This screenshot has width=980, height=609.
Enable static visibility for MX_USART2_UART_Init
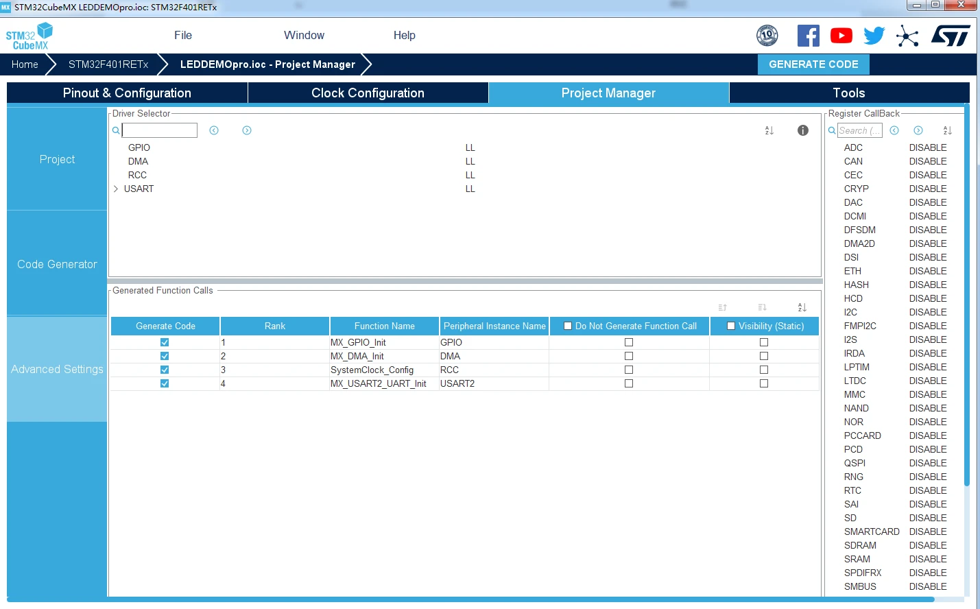tap(764, 383)
